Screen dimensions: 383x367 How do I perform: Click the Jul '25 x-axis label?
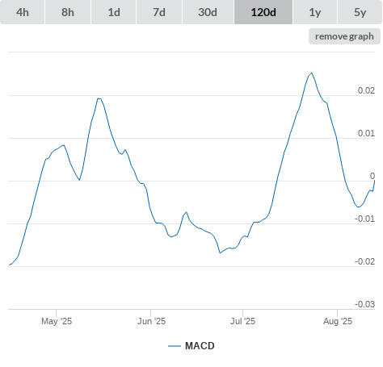click(x=242, y=321)
